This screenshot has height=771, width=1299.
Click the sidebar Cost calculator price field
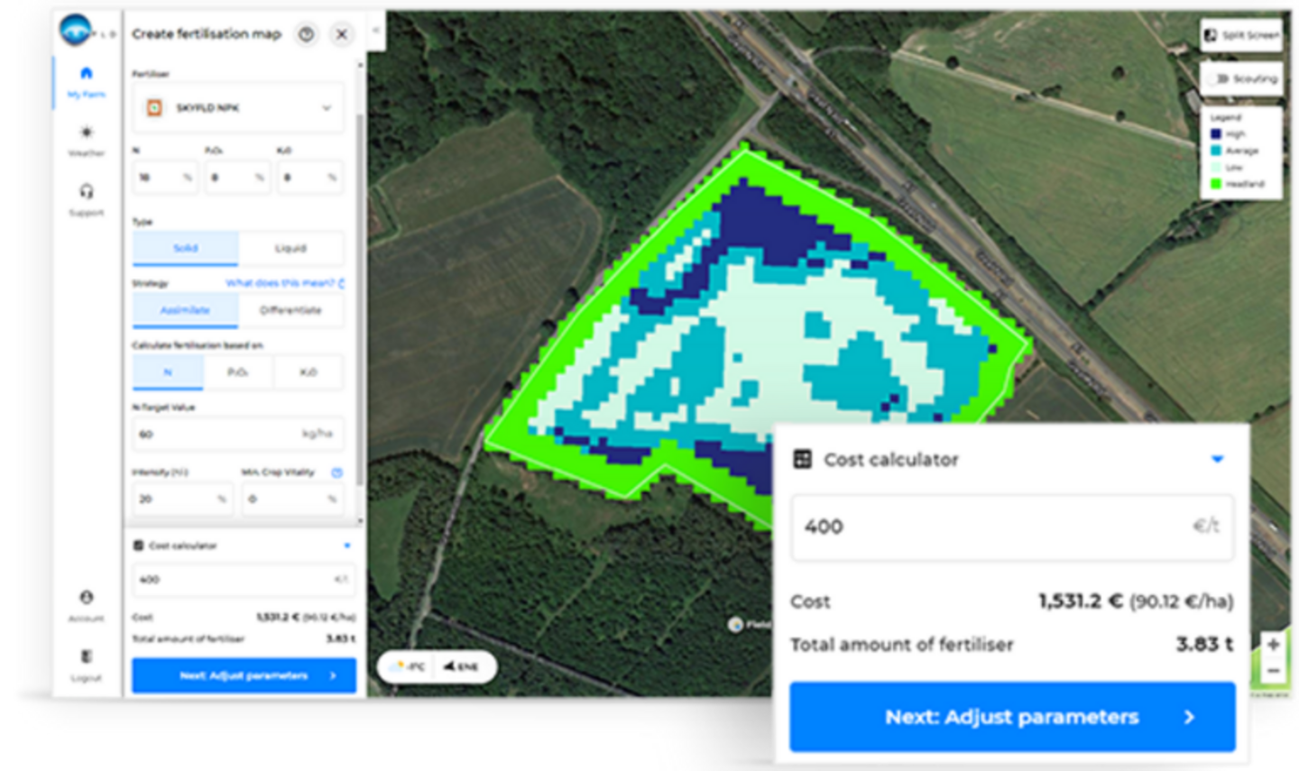(x=244, y=579)
